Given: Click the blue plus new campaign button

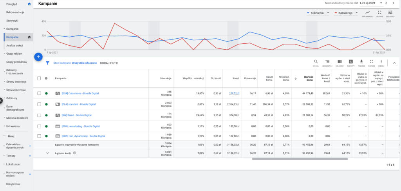Looking at the screenshot, I should point(38,57).
